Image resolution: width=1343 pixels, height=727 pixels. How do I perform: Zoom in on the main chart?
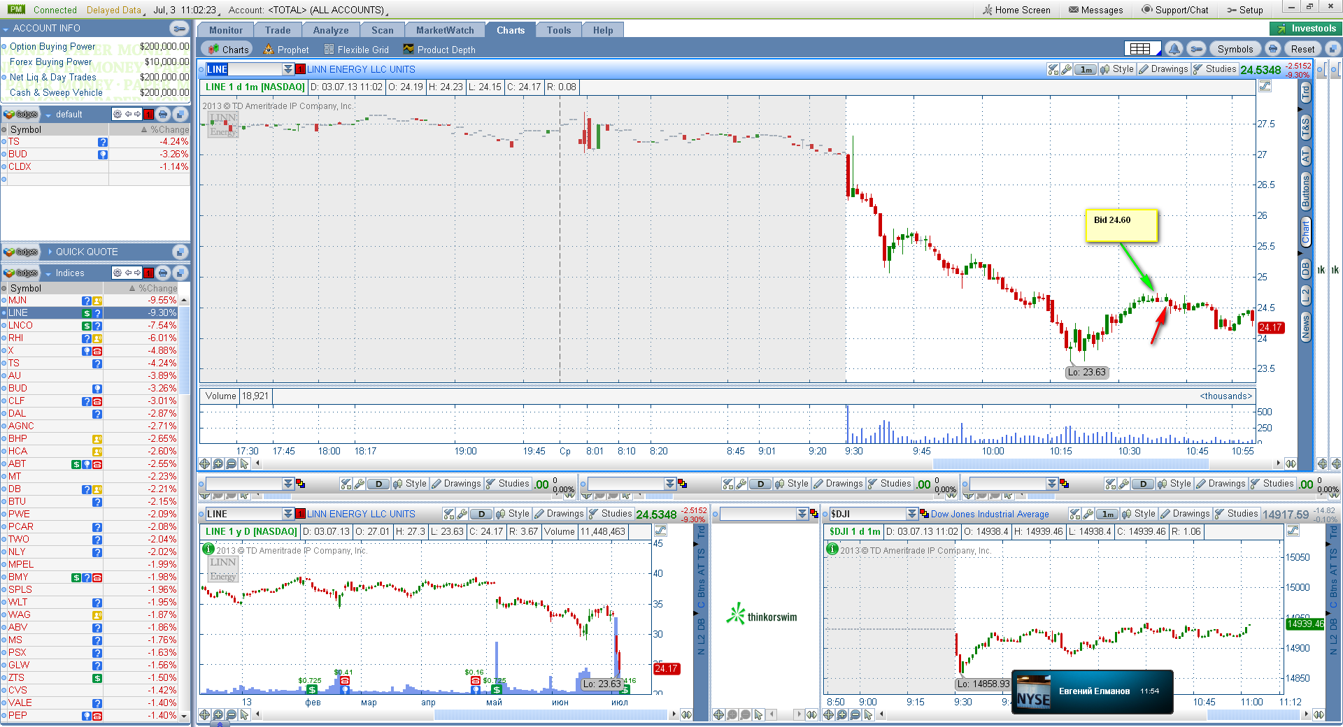coord(218,463)
